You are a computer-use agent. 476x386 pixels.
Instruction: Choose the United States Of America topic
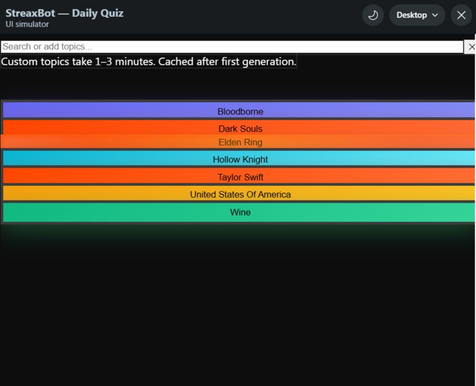tap(239, 193)
